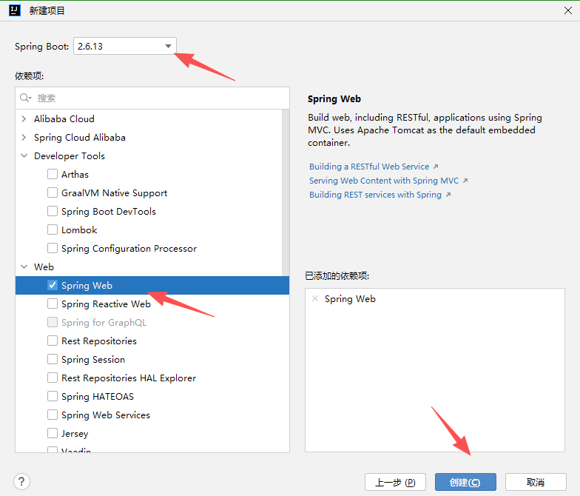Collapse the Web dependency category
Viewport: 580px width, 496px height.
click(24, 267)
